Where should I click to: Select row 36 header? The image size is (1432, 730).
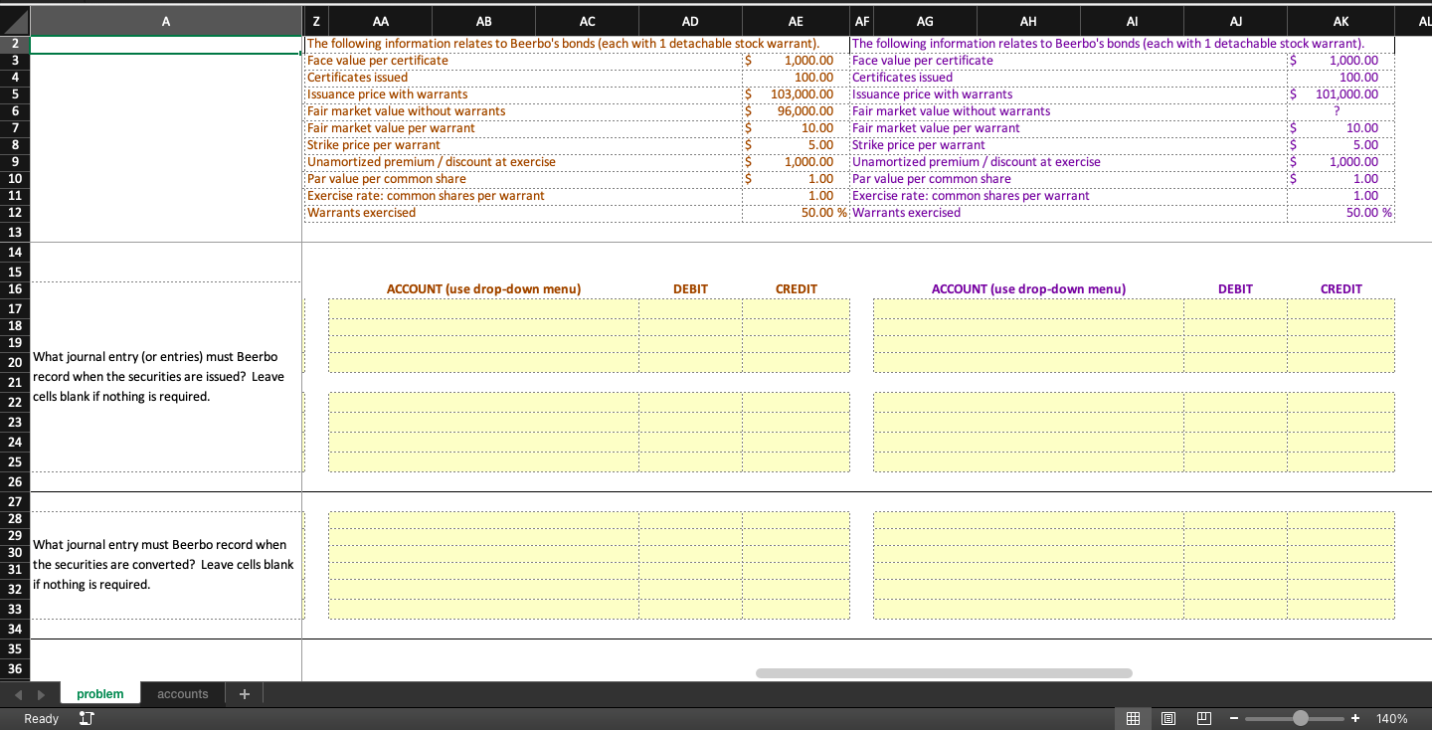coord(15,669)
